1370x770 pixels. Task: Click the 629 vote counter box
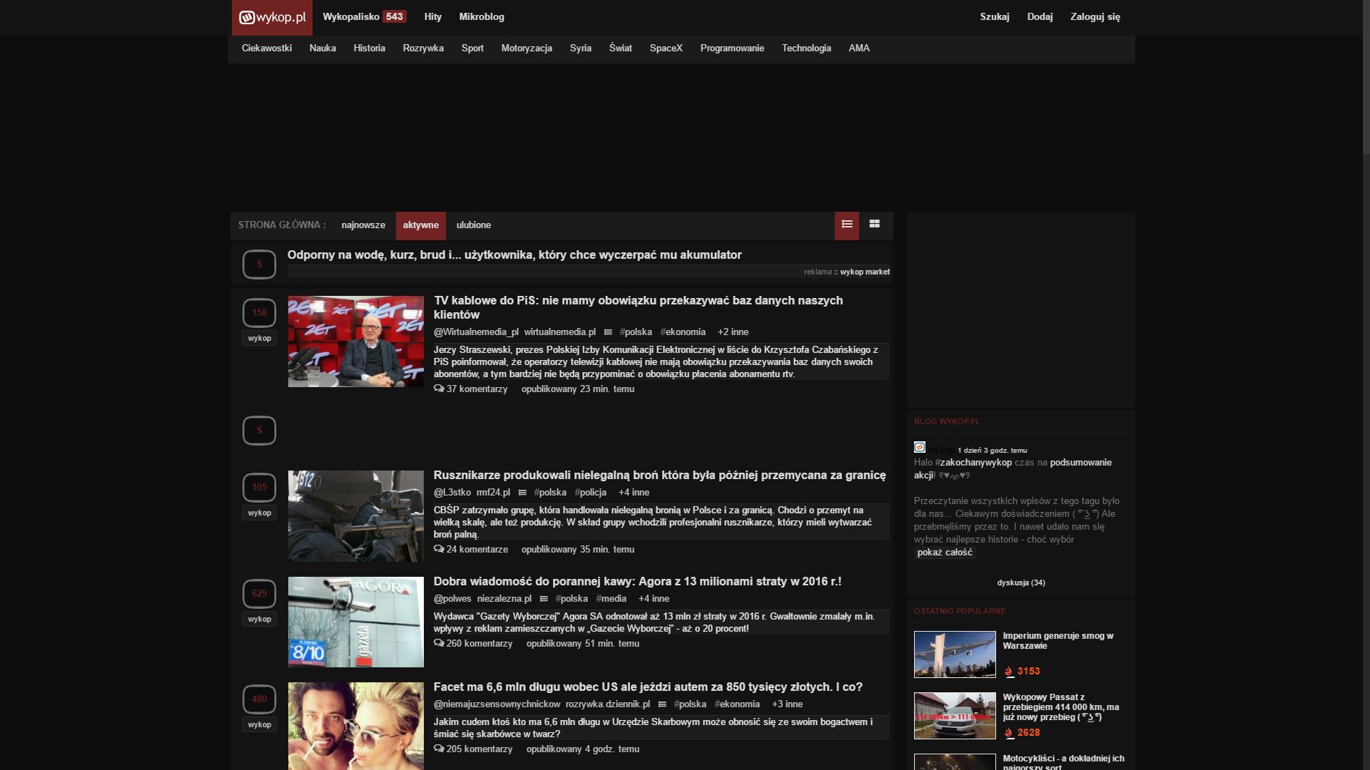pyautogui.click(x=259, y=594)
